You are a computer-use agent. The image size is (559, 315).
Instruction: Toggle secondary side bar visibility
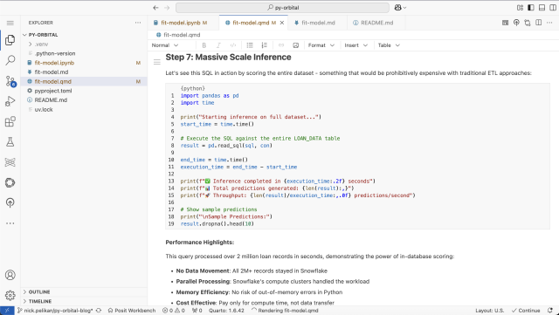coord(553,8)
